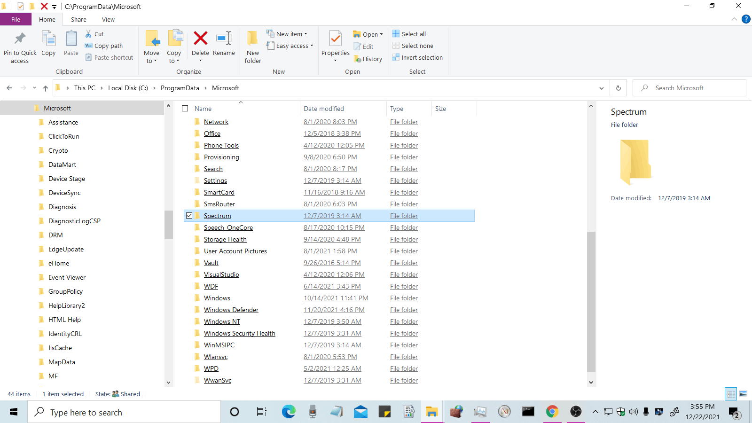
Task: Open Windows Start menu
Action: click(14, 412)
